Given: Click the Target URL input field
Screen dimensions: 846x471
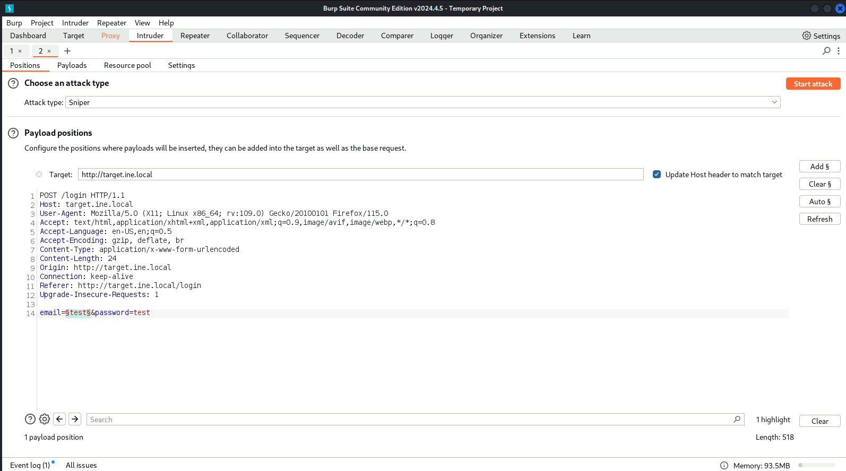Looking at the screenshot, I should click(361, 175).
